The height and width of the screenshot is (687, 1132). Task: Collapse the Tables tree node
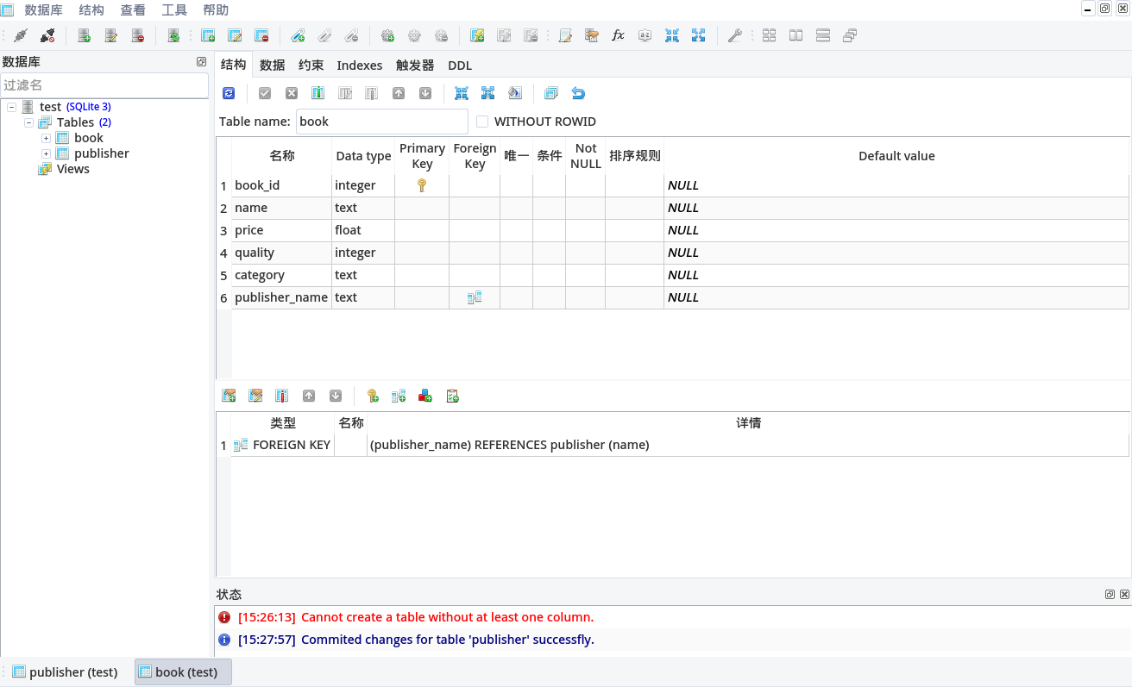click(28, 122)
